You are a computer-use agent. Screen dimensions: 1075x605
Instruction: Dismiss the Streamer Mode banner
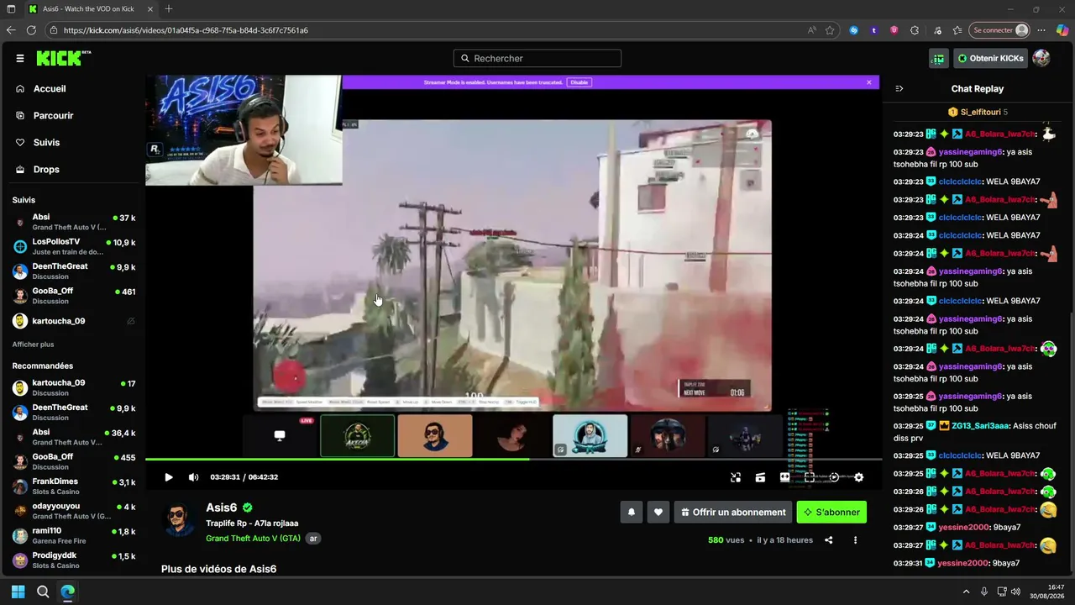[x=869, y=82]
